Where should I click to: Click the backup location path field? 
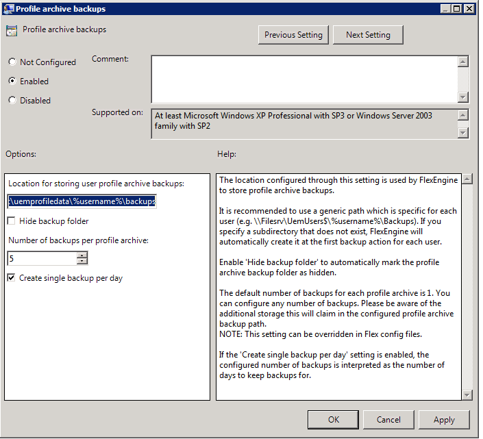[82, 201]
